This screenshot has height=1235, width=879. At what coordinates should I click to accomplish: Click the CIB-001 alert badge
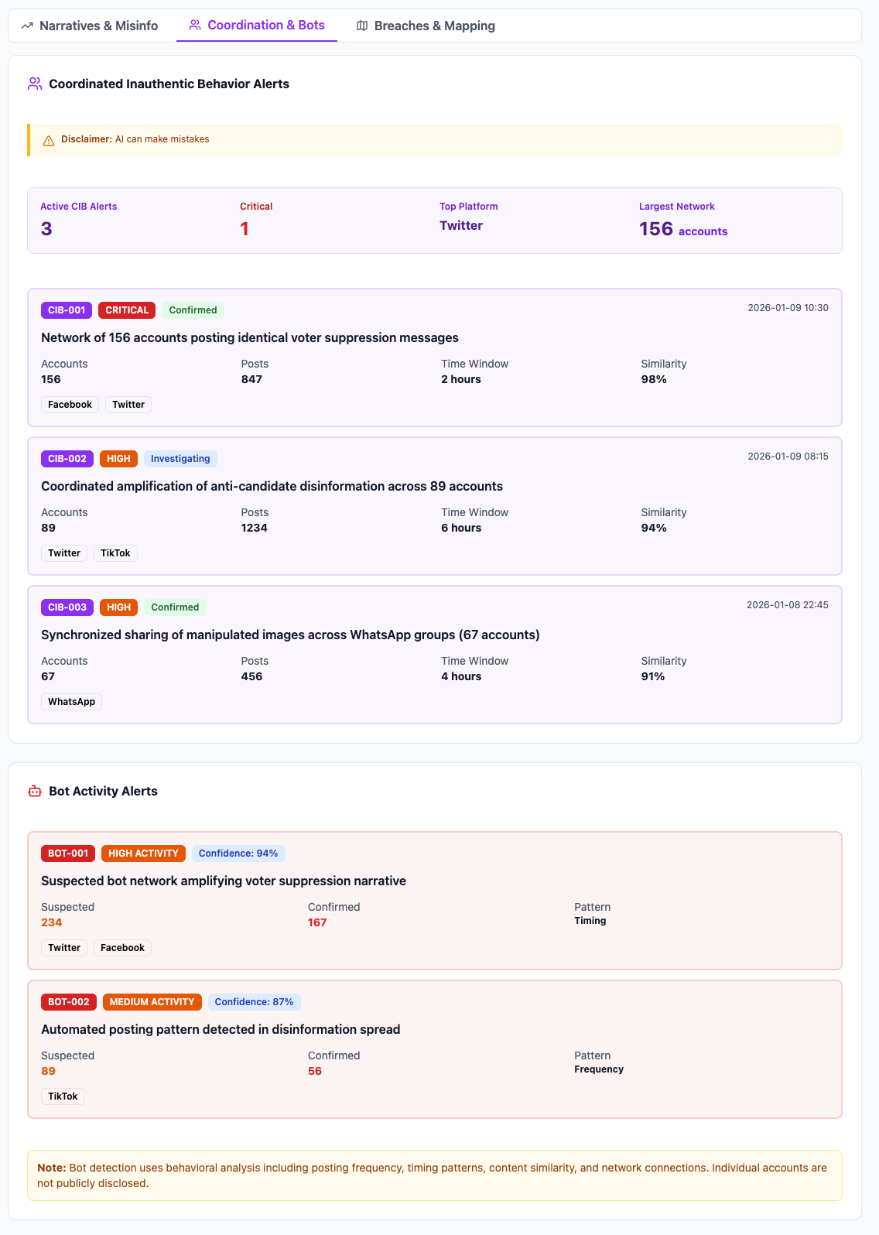(x=67, y=310)
